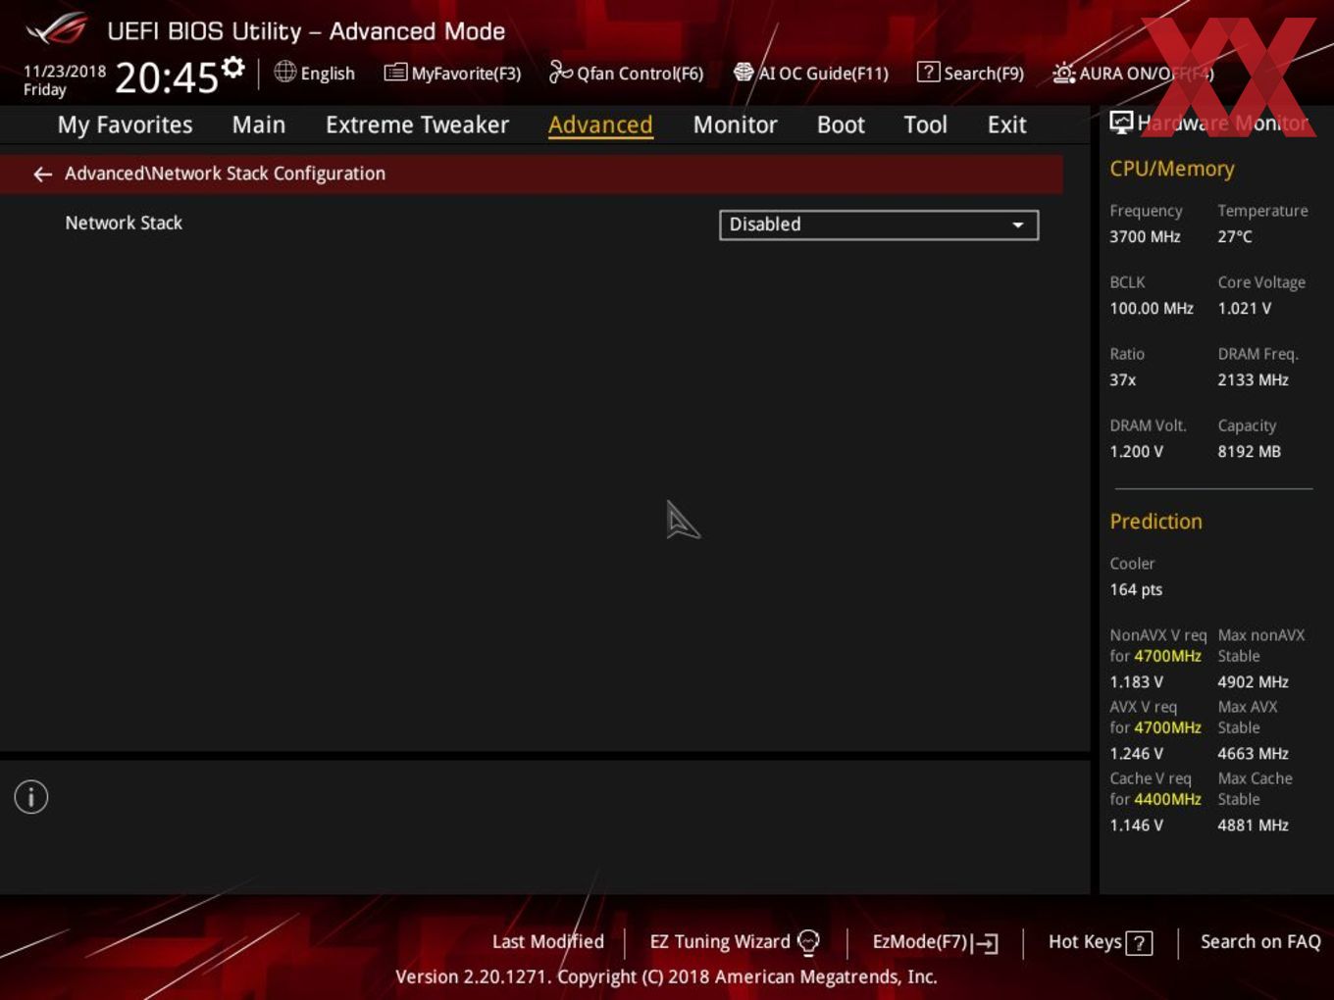This screenshot has height=1000, width=1334.
Task: Click the EzMode exit arrow icon
Action: click(986, 943)
